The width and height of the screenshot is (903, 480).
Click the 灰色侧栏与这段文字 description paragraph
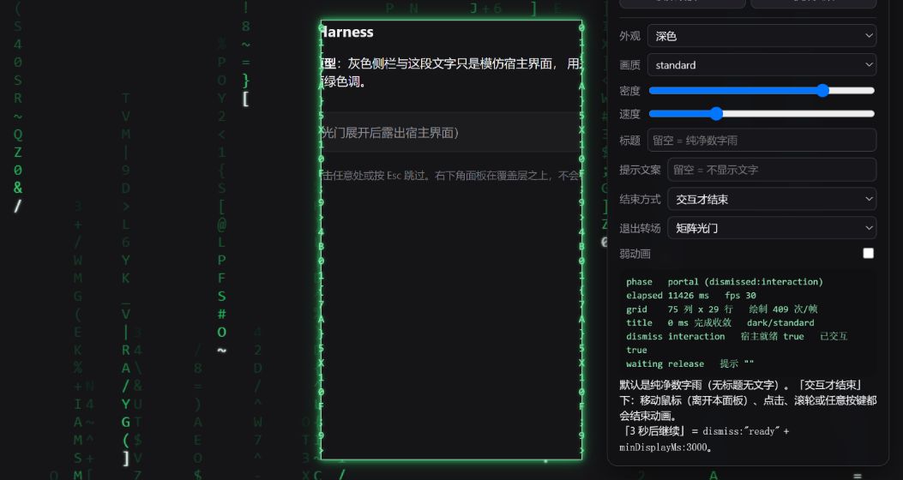tap(451, 73)
